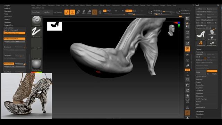Click the head camera orientation widget

[171, 30]
